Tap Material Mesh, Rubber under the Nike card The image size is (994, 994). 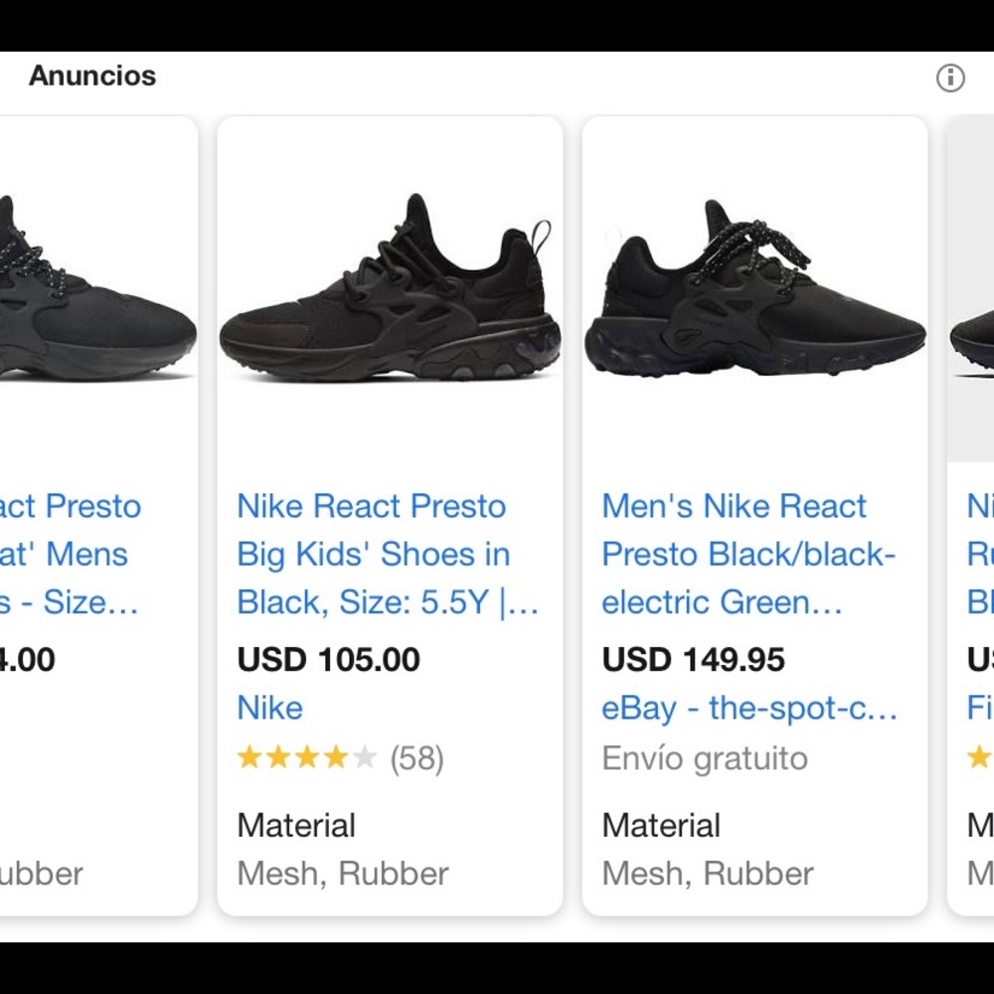point(342,850)
